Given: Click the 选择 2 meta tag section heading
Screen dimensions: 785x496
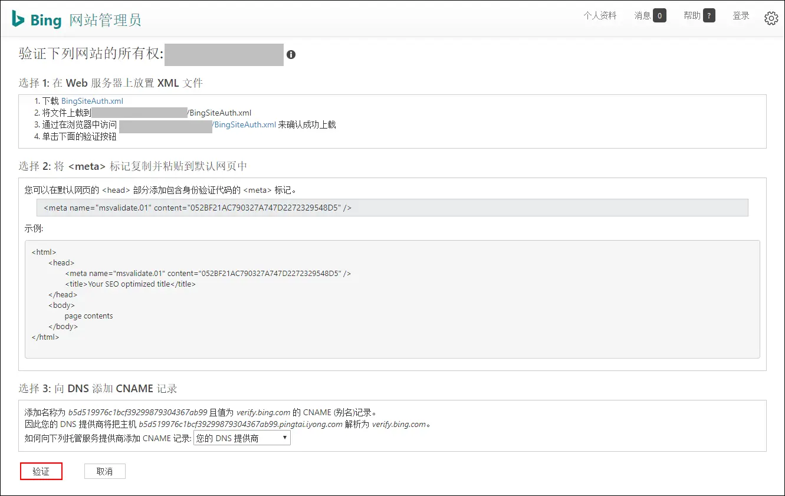Looking at the screenshot, I should click(x=133, y=166).
